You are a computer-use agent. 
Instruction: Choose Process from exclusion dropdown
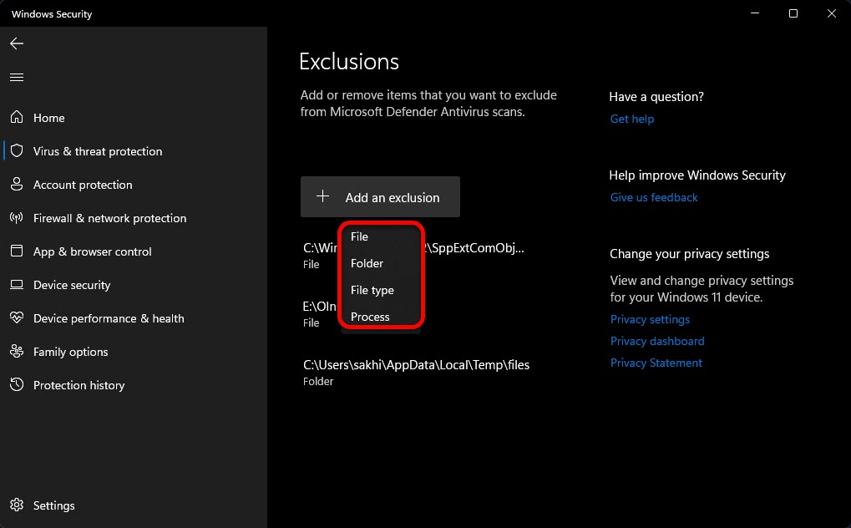[x=381, y=316]
